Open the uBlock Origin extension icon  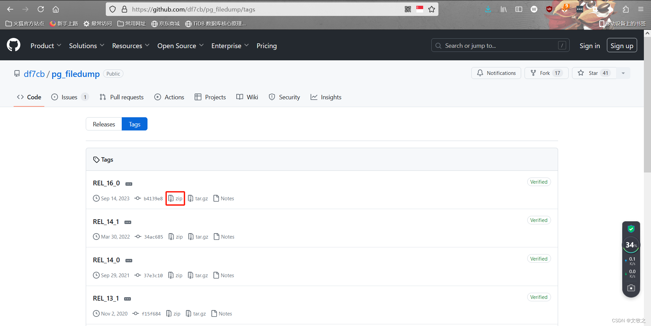click(x=549, y=9)
